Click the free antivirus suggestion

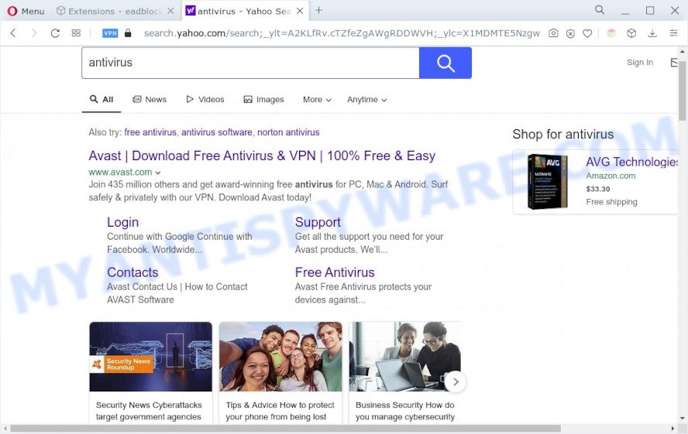pos(150,132)
